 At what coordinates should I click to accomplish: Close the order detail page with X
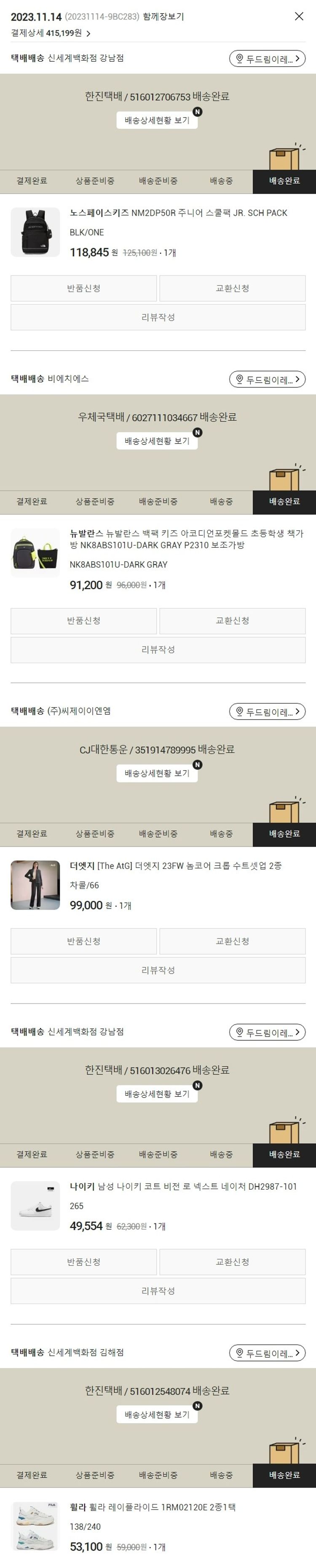coord(299,16)
